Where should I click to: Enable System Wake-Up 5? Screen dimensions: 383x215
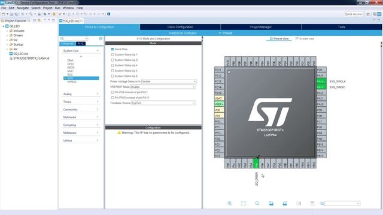(113, 70)
